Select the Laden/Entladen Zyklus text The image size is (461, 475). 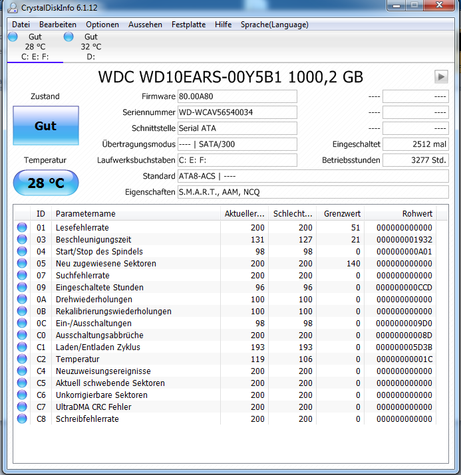tap(98, 347)
